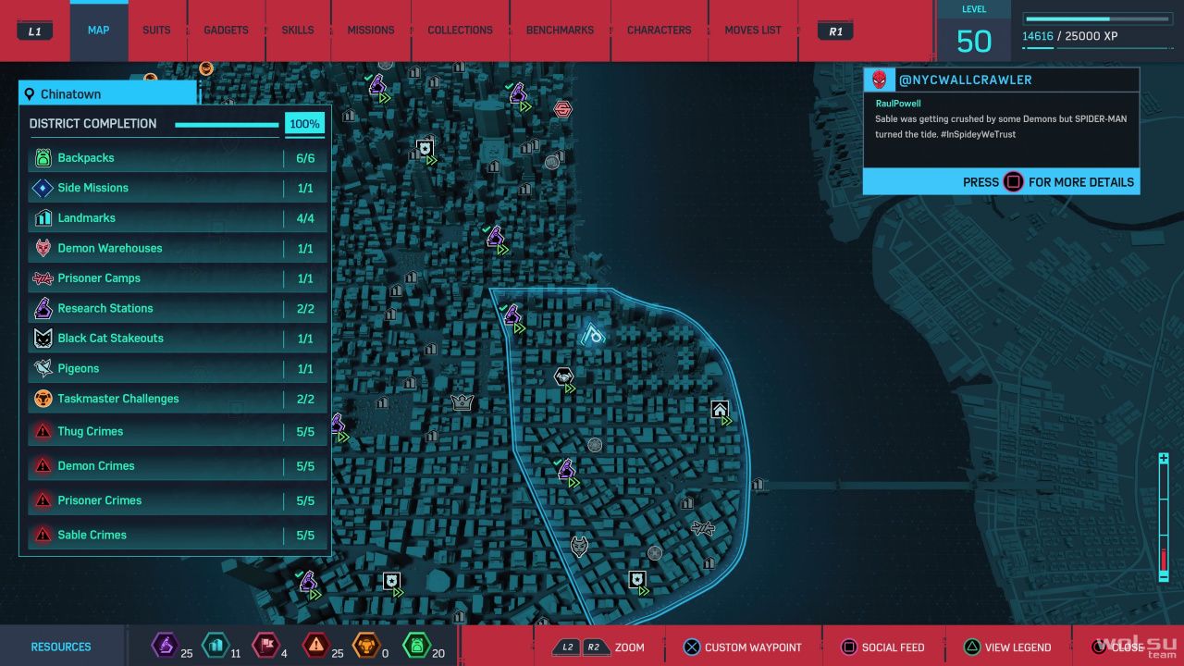Click the safehouse home icon on map
The image size is (1184, 666).
coord(720,410)
